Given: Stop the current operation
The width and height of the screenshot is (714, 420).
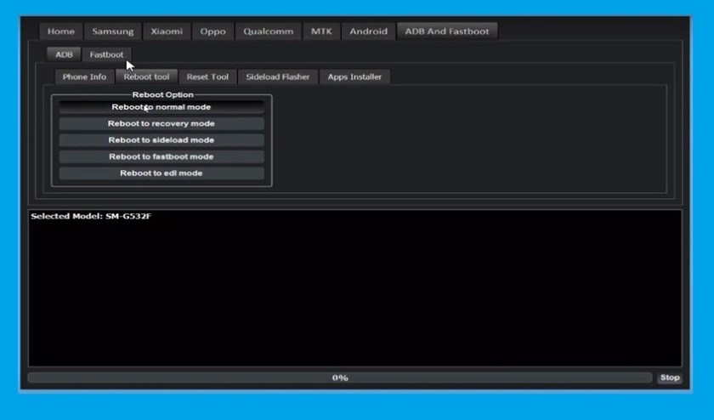Looking at the screenshot, I should coord(670,377).
